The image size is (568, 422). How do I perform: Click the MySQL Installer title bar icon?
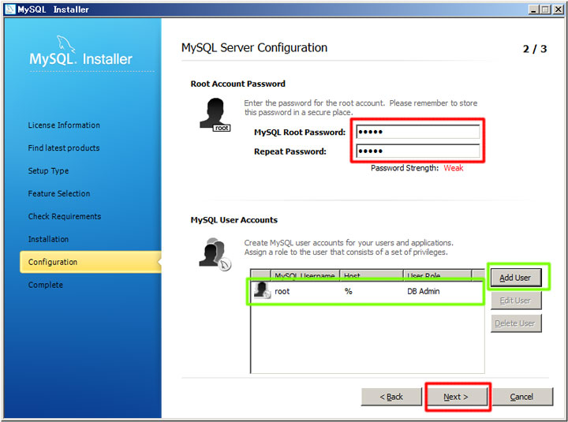(10, 9)
